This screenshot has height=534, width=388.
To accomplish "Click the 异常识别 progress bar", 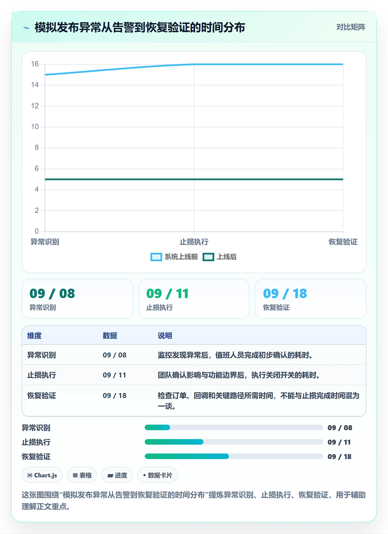I will pos(234,427).
